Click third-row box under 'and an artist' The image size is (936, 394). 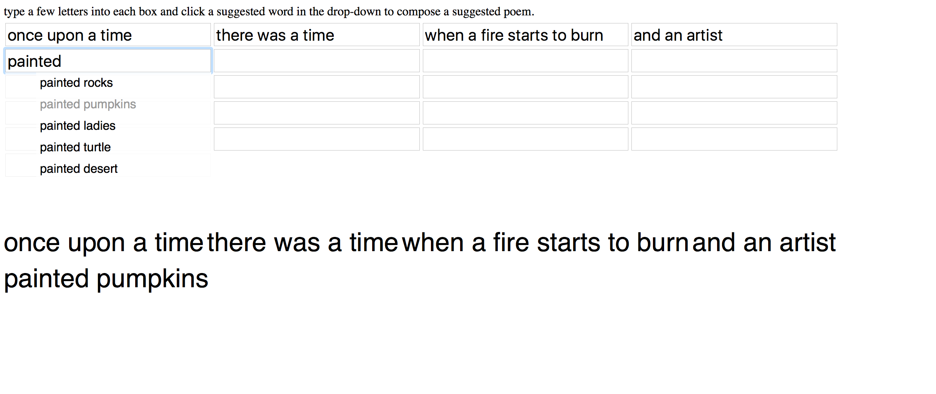734,87
